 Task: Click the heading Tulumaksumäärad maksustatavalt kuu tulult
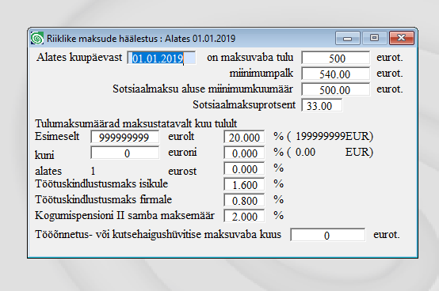tap(136, 123)
